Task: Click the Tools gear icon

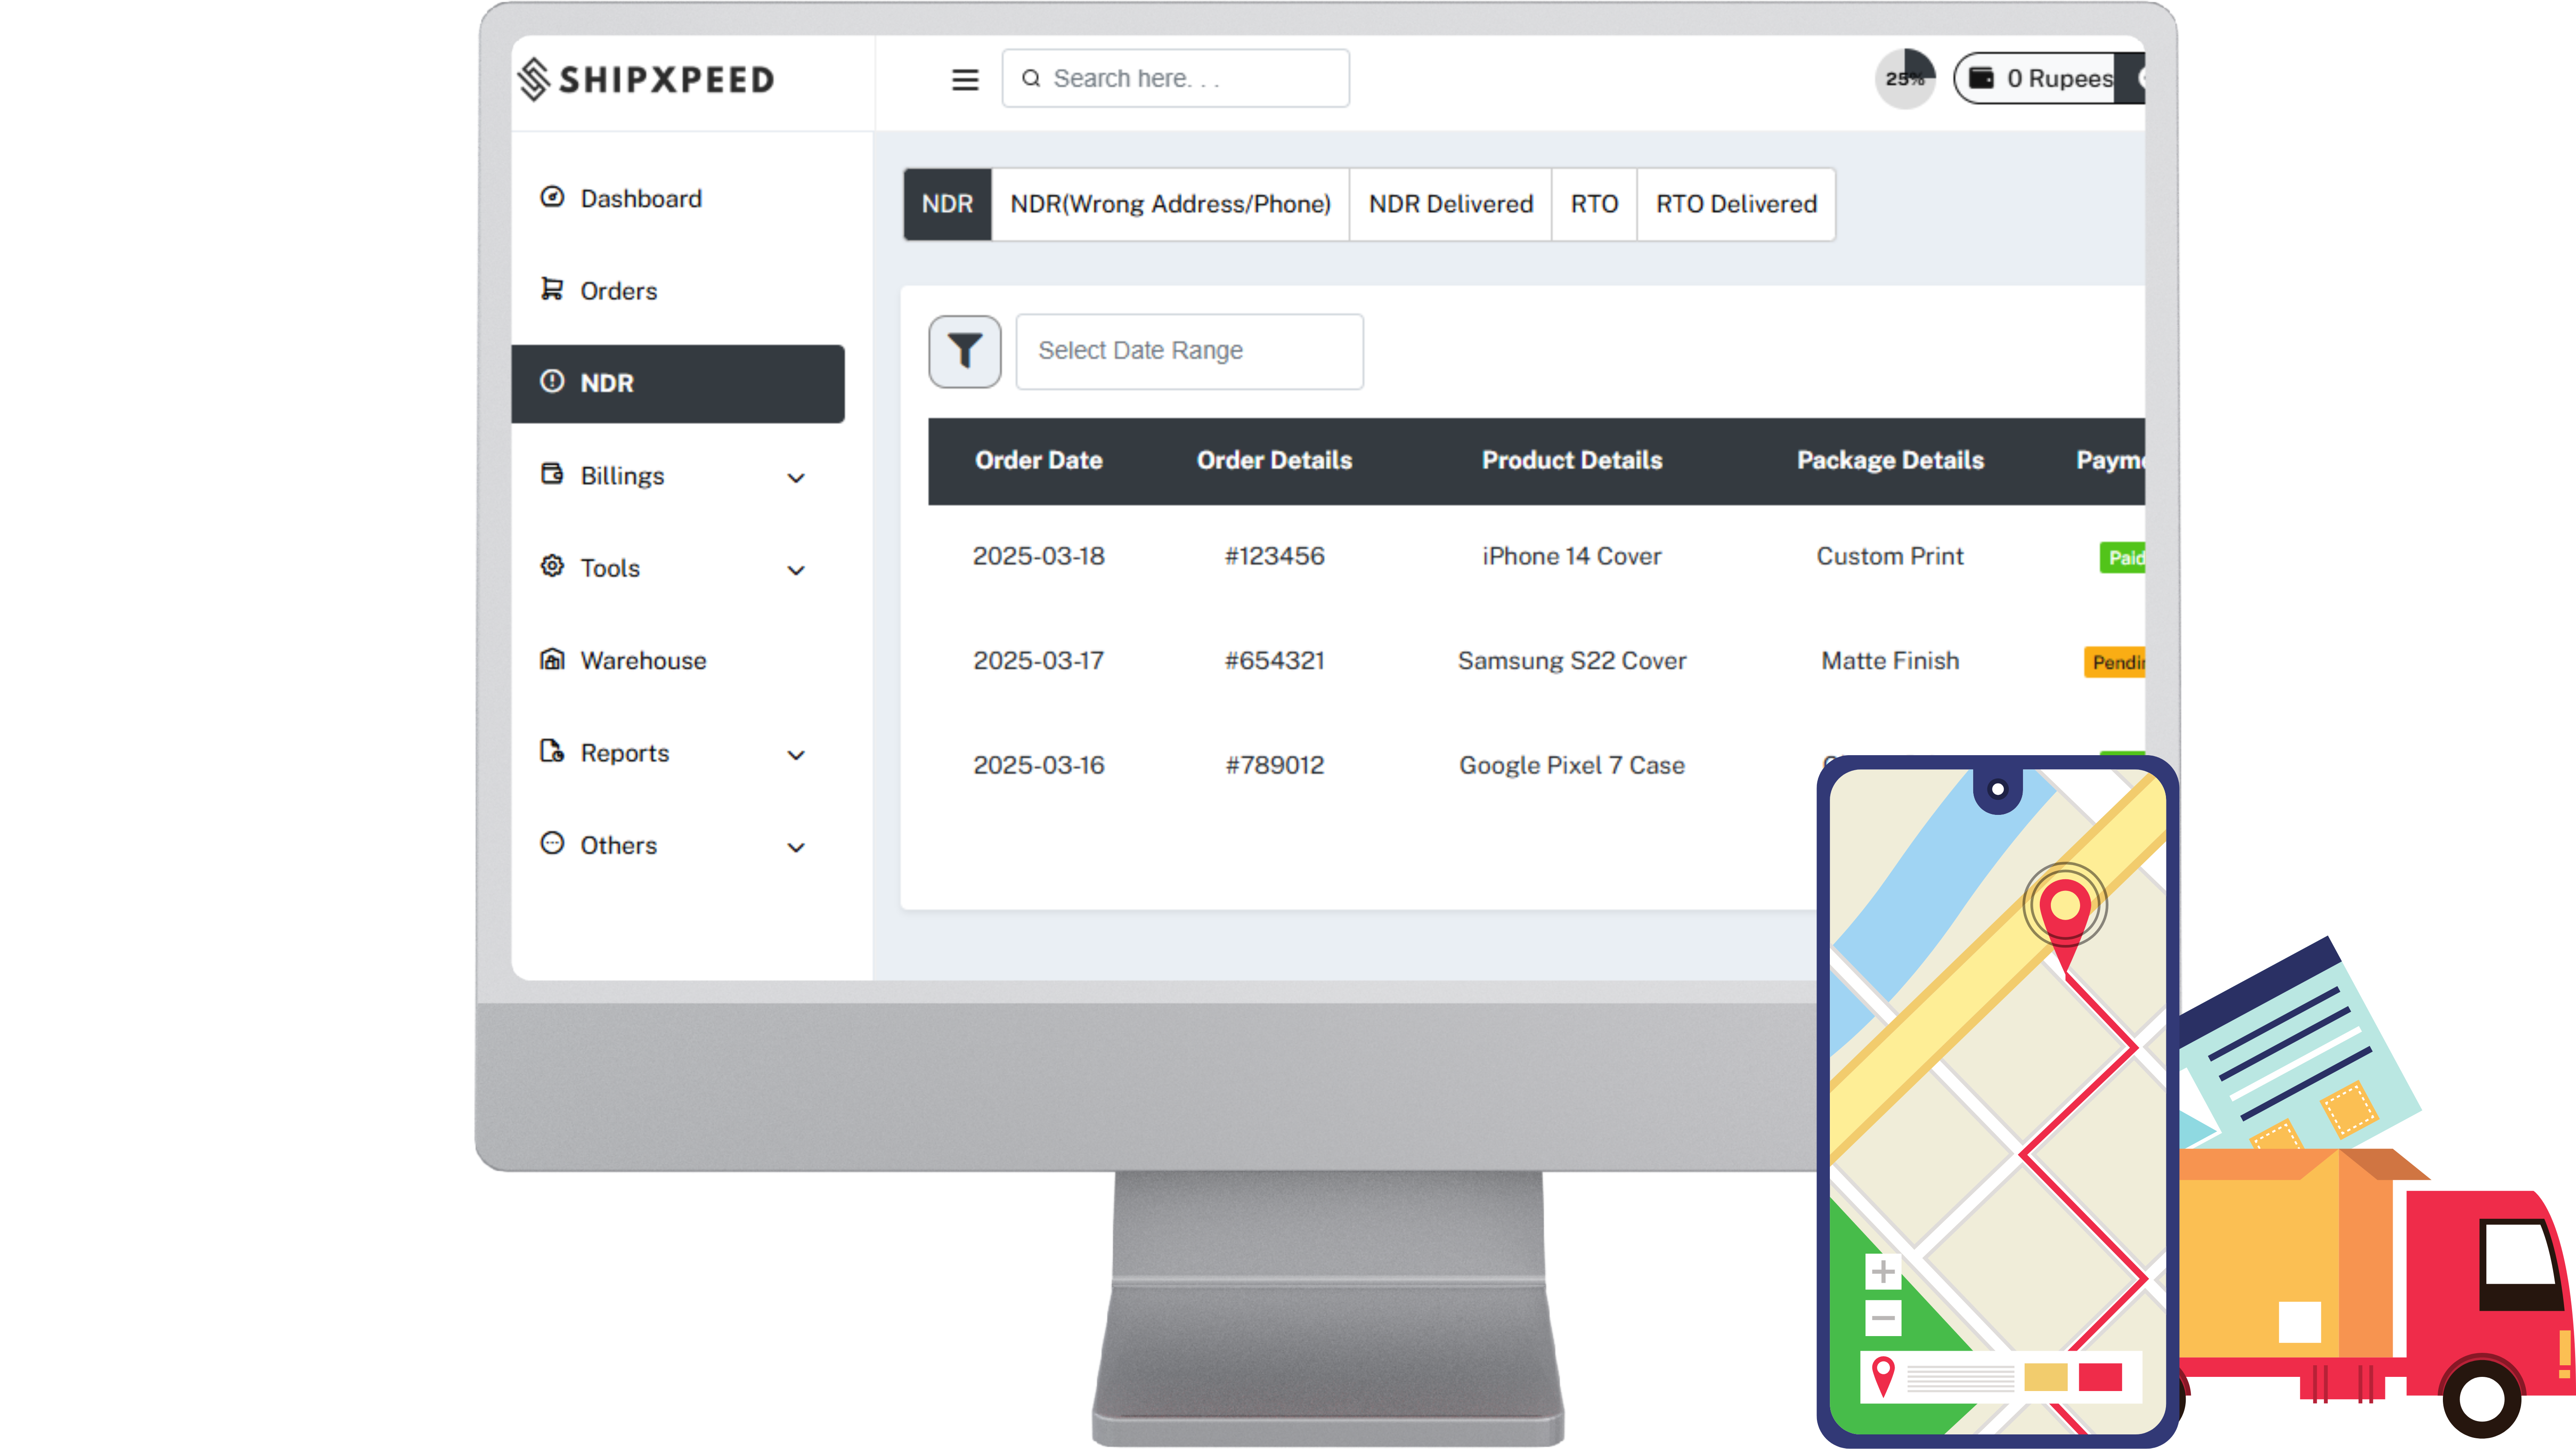Action: (x=552, y=566)
